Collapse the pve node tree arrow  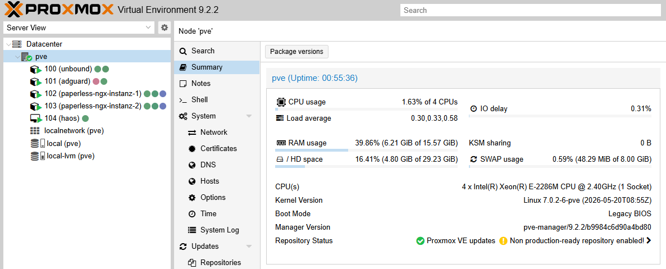[x=17, y=57]
